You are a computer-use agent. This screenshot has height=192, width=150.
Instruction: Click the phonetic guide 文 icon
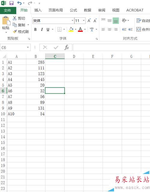click(92, 29)
